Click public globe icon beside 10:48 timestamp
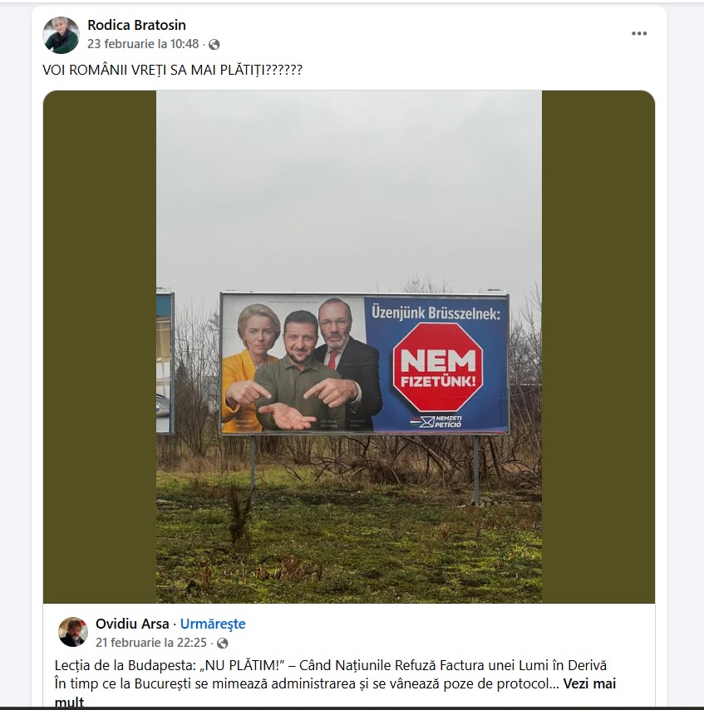This screenshot has height=710, width=704. point(214,45)
